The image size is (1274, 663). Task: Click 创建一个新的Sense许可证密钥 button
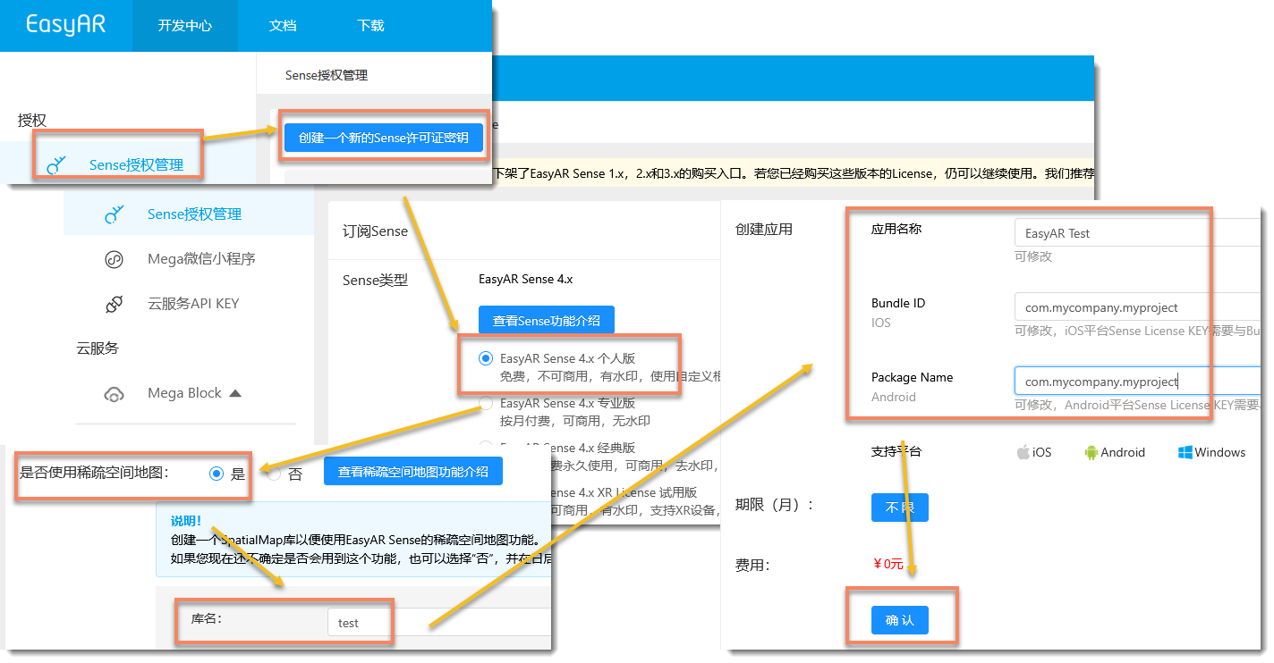pyautogui.click(x=383, y=138)
